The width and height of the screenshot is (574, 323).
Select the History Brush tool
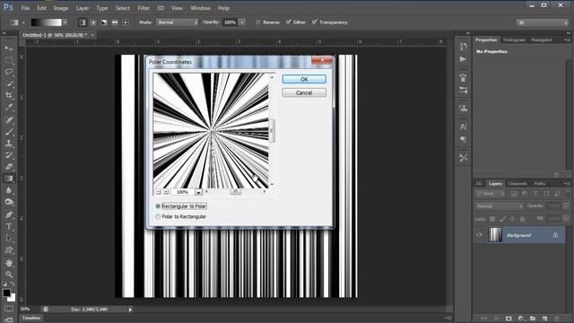9,155
